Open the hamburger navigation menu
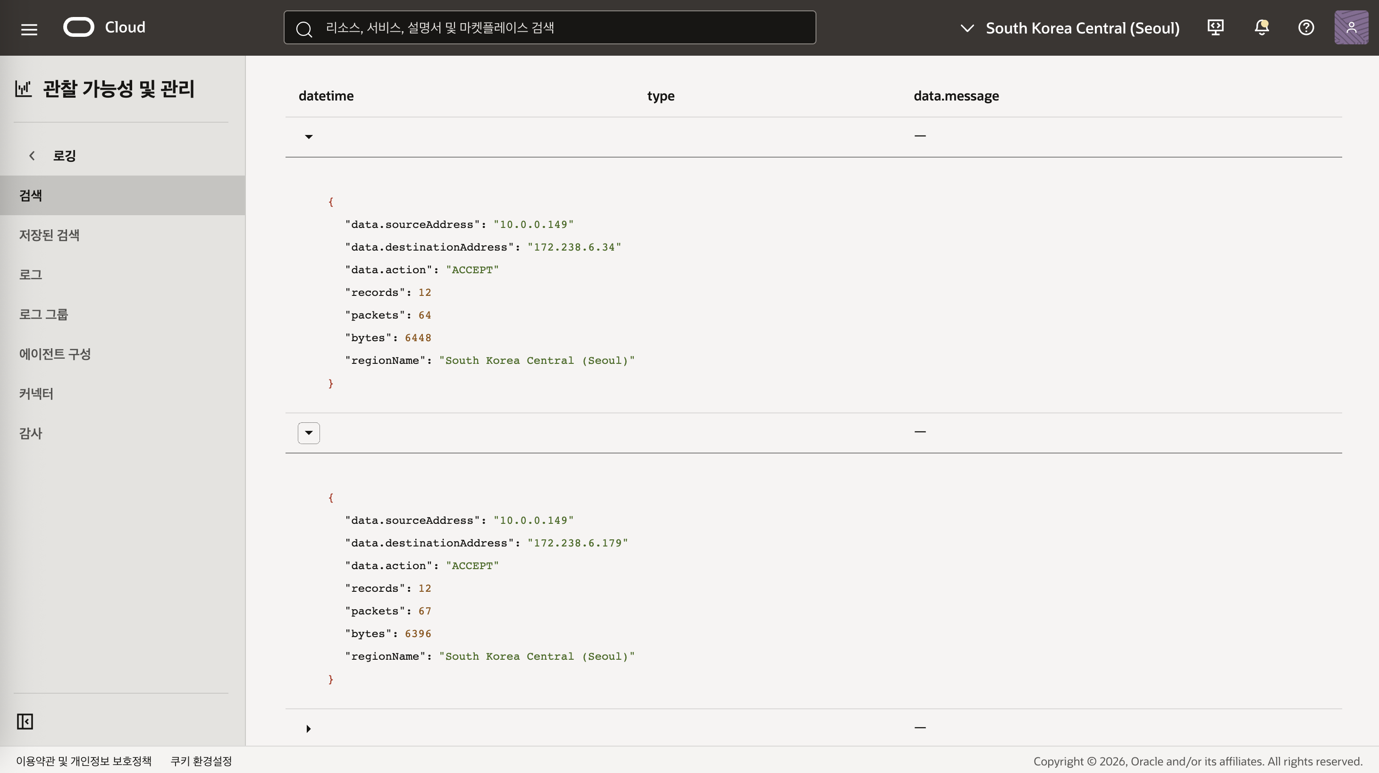The image size is (1379, 773). 29,29
